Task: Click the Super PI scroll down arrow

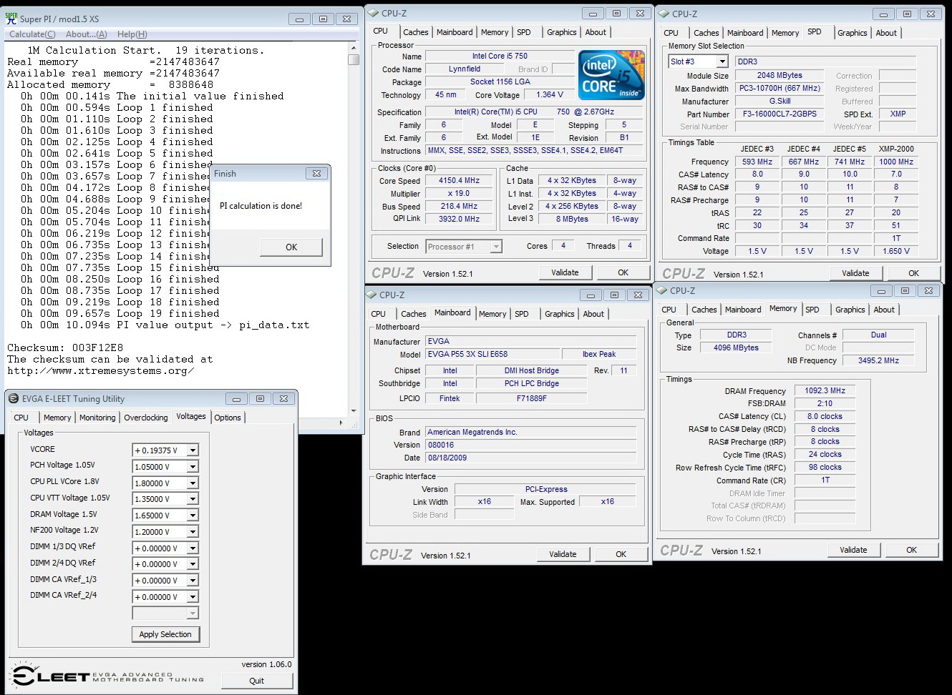Action: tap(354, 411)
